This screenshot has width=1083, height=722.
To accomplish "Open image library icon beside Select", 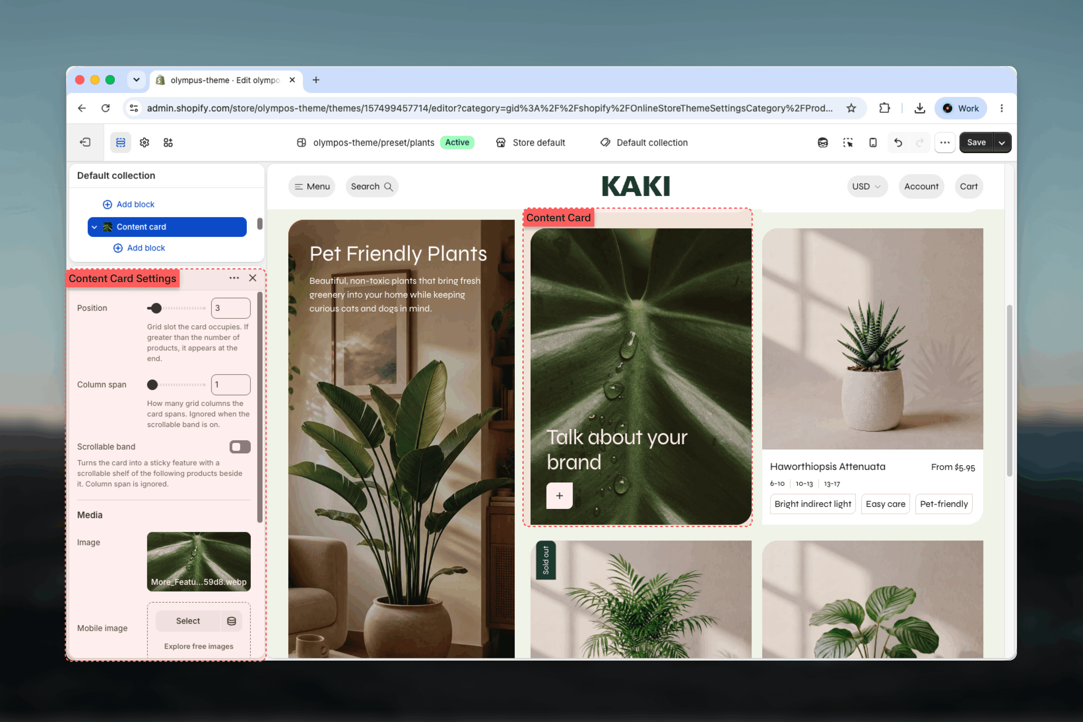I will 231,621.
